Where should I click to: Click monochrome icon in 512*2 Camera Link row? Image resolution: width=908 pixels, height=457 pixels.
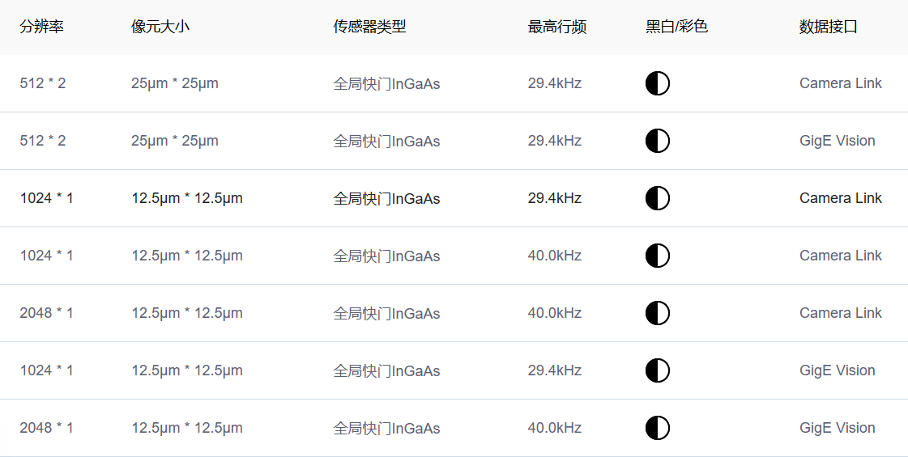[657, 83]
